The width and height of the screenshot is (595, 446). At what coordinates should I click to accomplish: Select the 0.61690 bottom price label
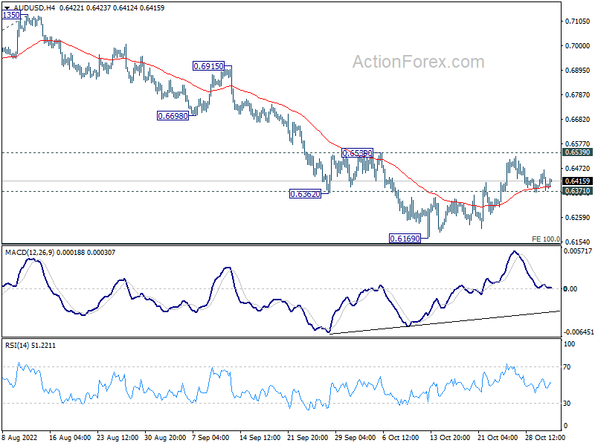click(x=405, y=239)
